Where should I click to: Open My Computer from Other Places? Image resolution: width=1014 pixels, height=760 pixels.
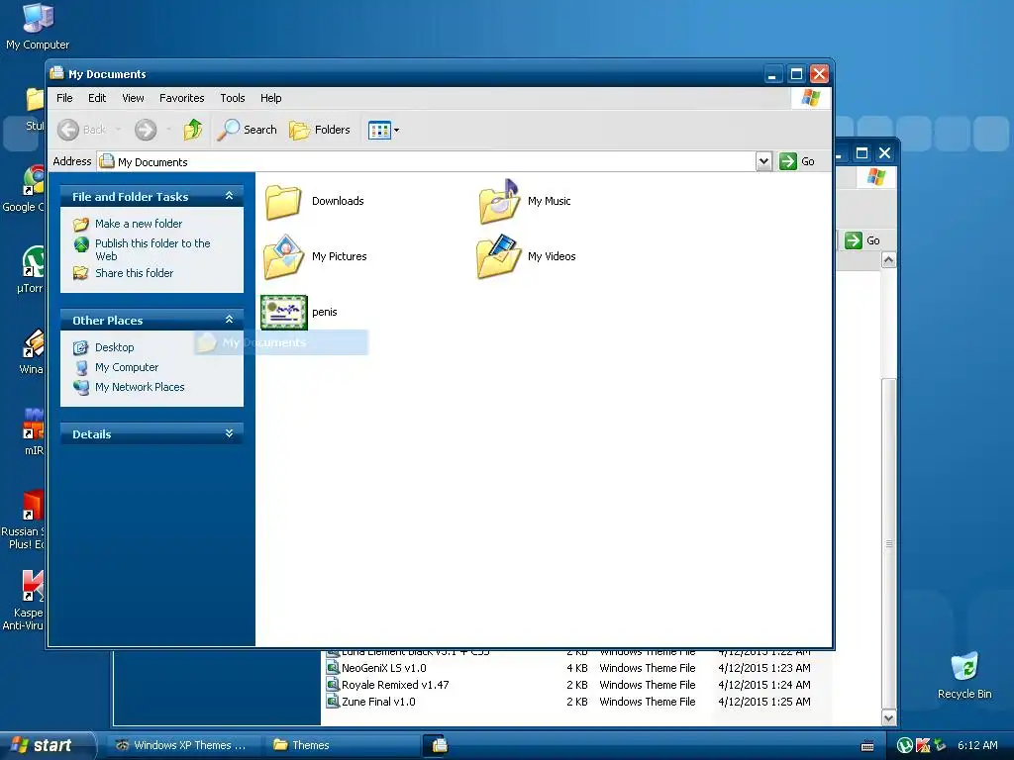coord(127,368)
